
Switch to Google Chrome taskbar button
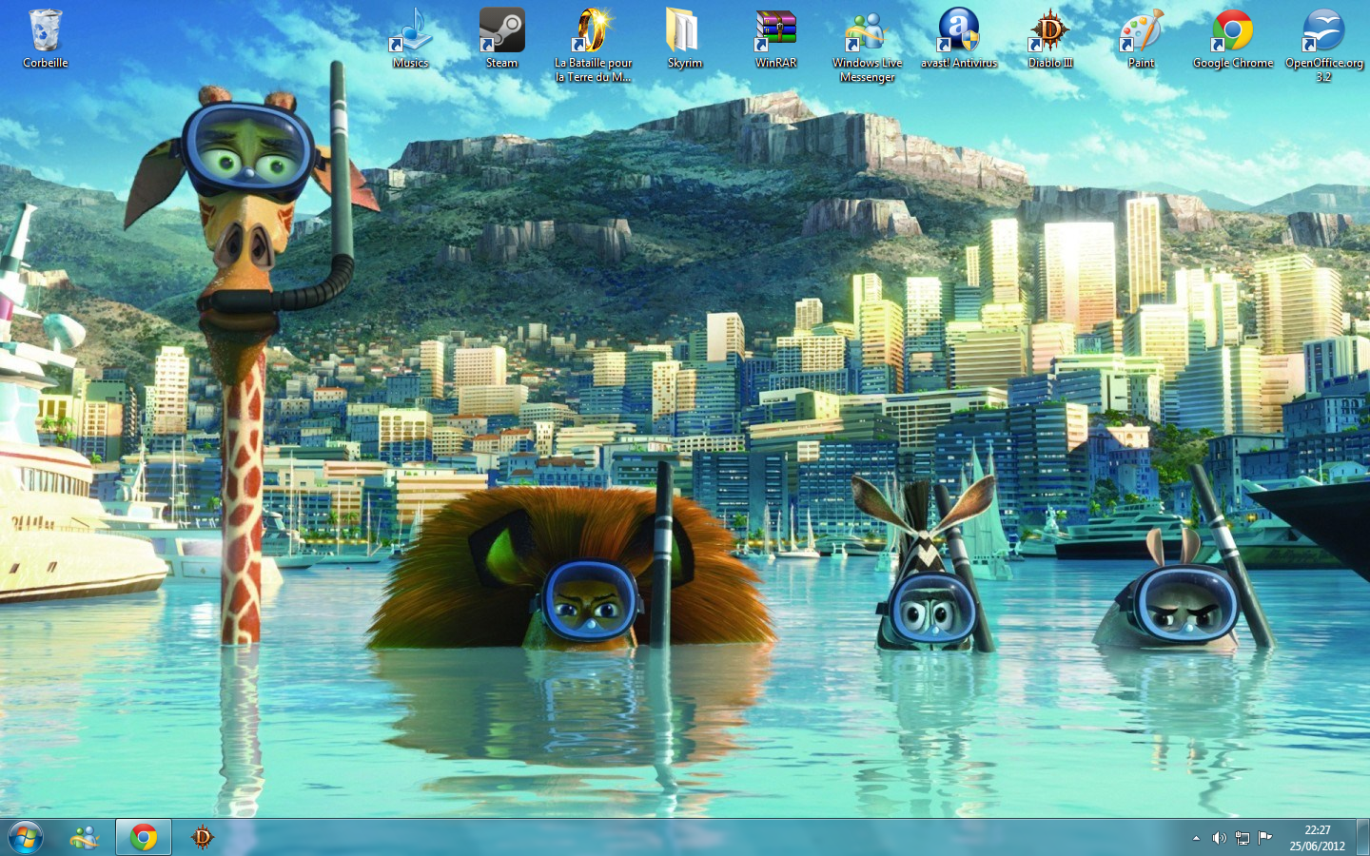pos(144,837)
